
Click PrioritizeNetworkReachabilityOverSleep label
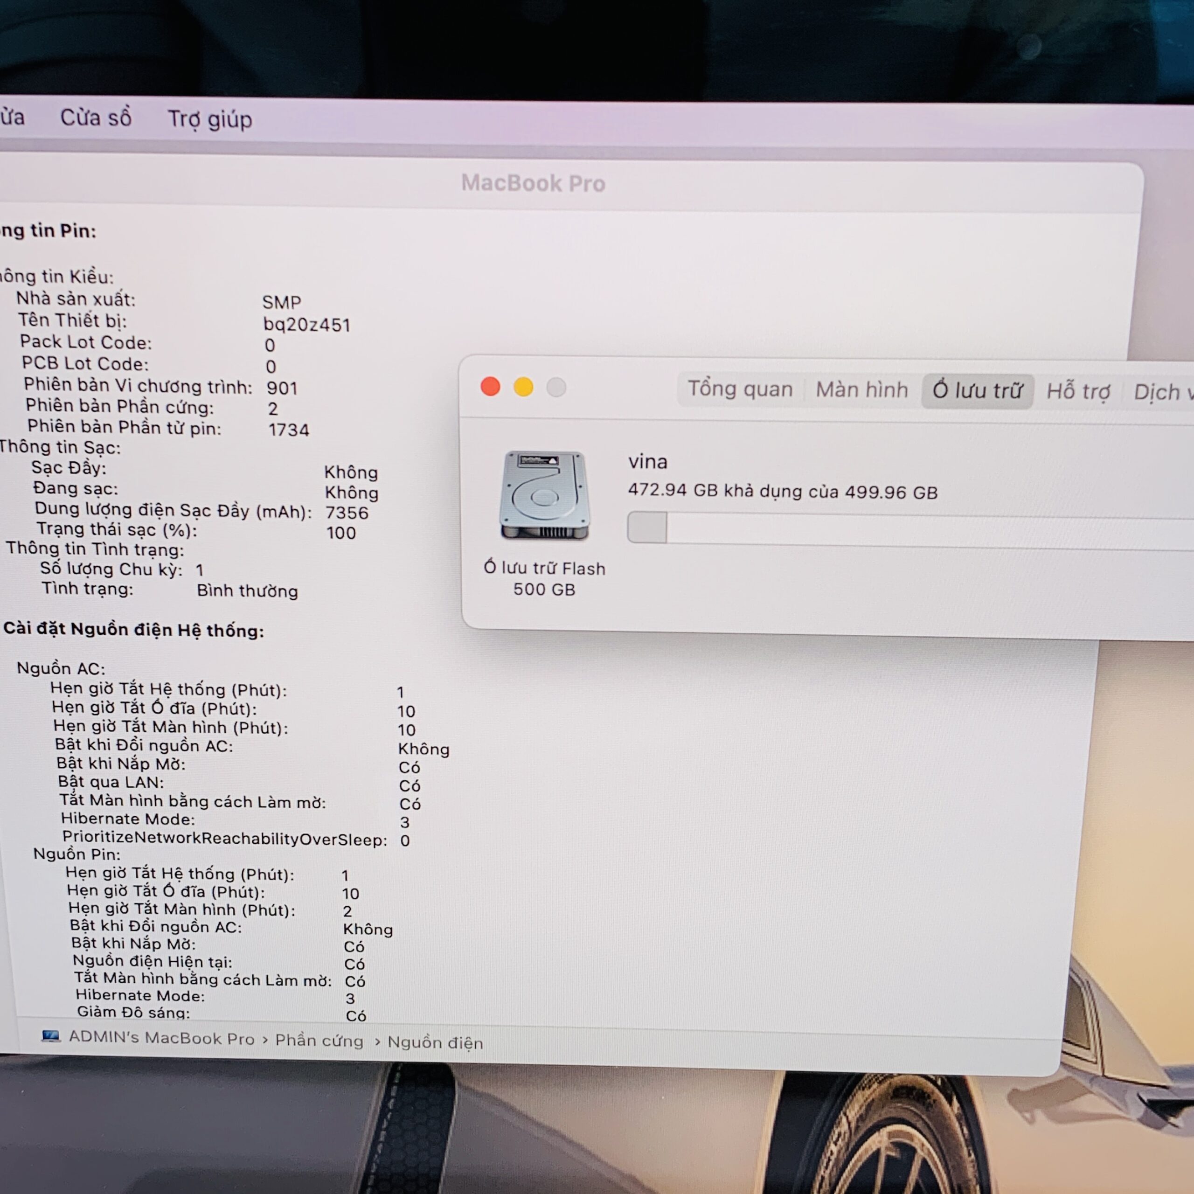tap(225, 839)
